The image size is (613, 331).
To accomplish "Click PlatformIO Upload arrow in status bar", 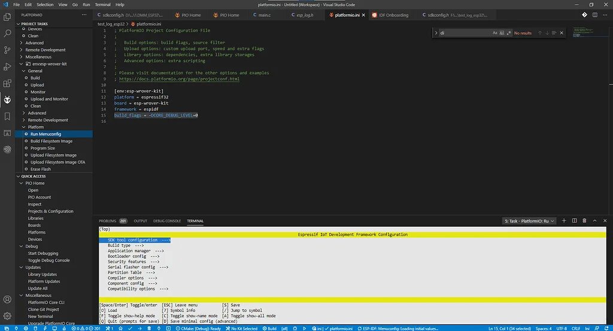I will pos(139,328).
